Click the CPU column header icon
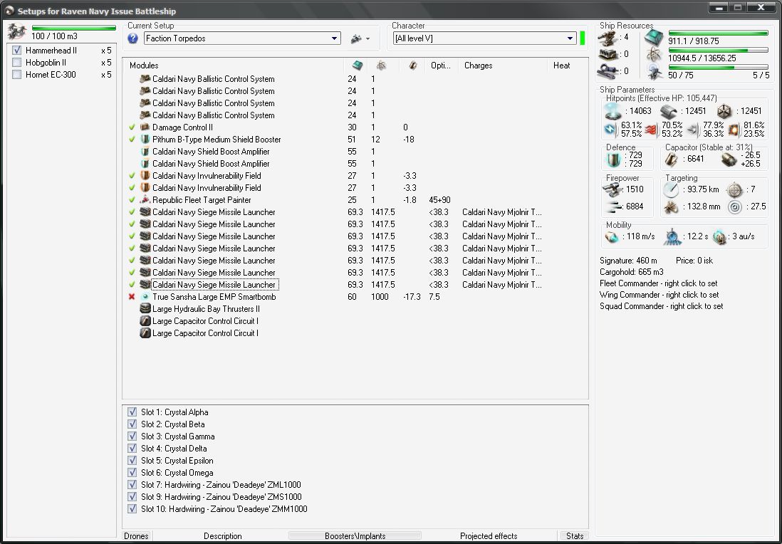The height and width of the screenshot is (544, 782). coord(357,66)
